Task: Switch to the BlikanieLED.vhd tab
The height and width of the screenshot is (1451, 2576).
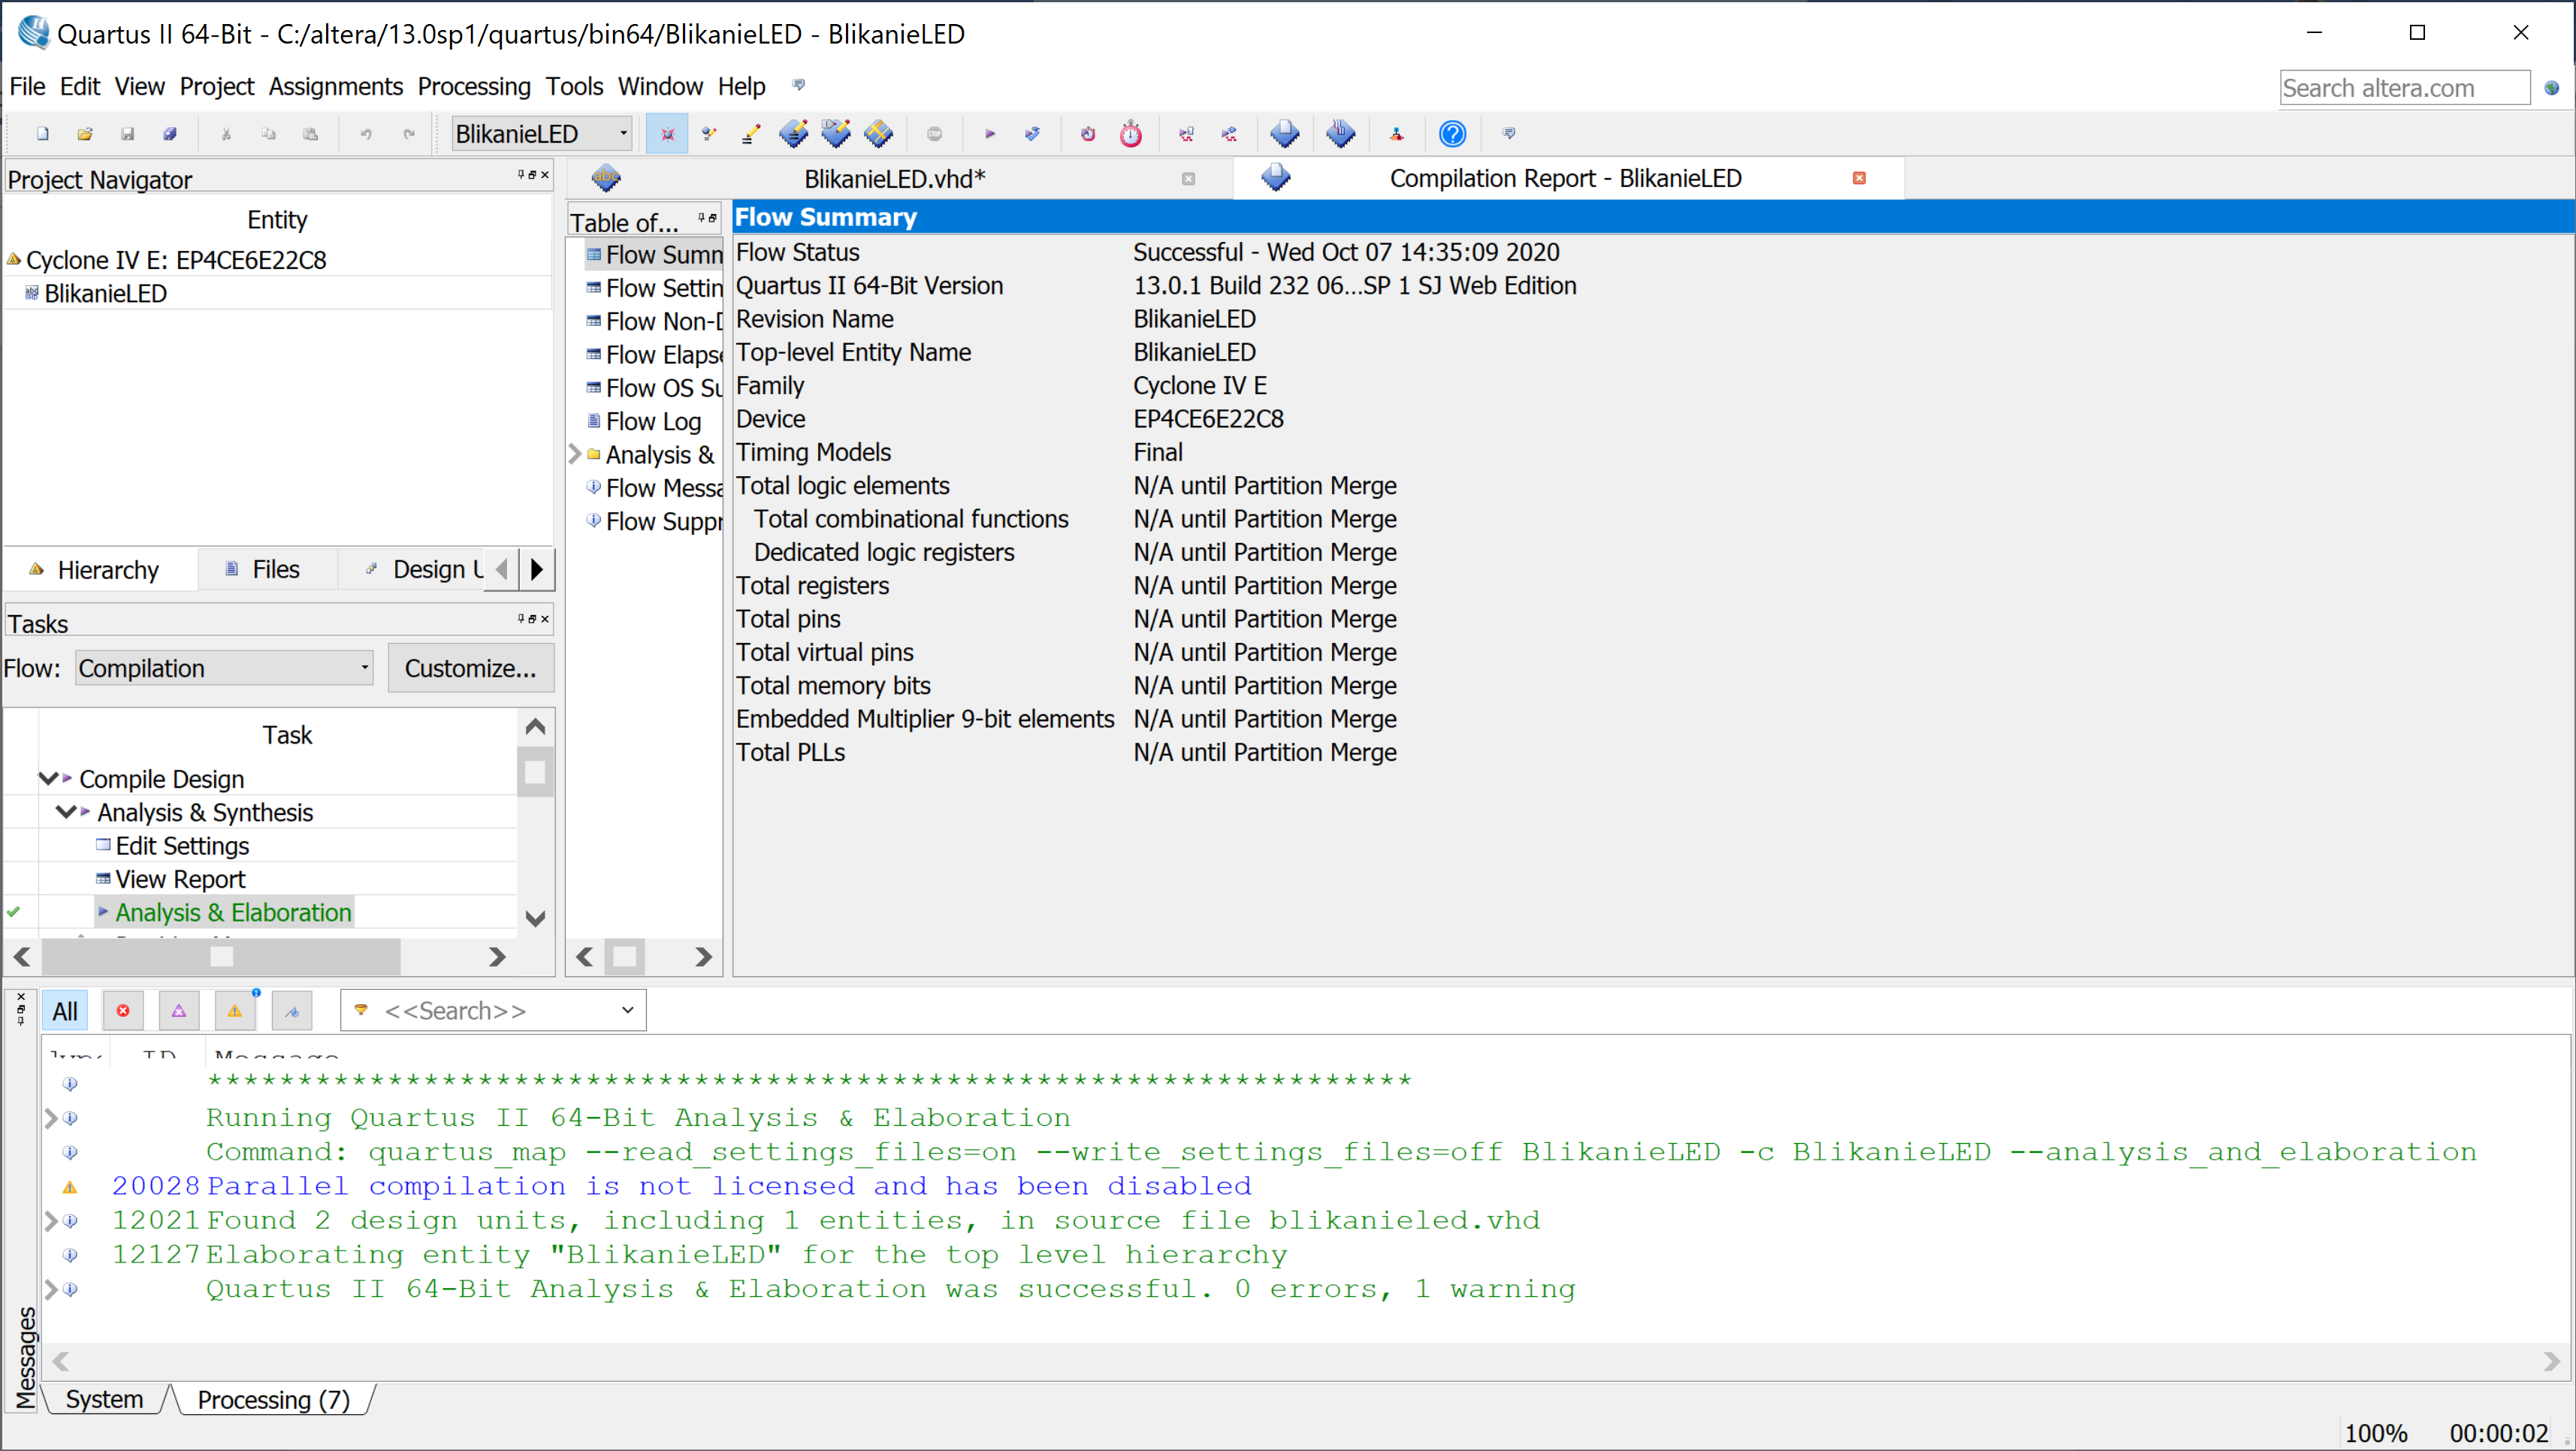Action: tap(893, 179)
